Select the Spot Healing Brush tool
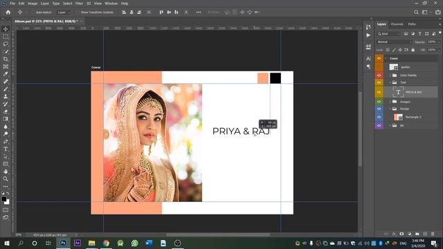This screenshot has height=249, width=443. (x=6, y=82)
